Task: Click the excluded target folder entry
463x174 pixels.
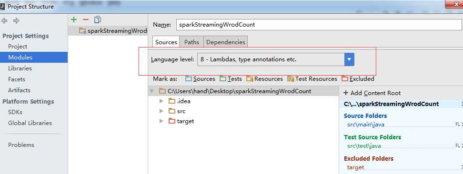Action: pos(355,167)
